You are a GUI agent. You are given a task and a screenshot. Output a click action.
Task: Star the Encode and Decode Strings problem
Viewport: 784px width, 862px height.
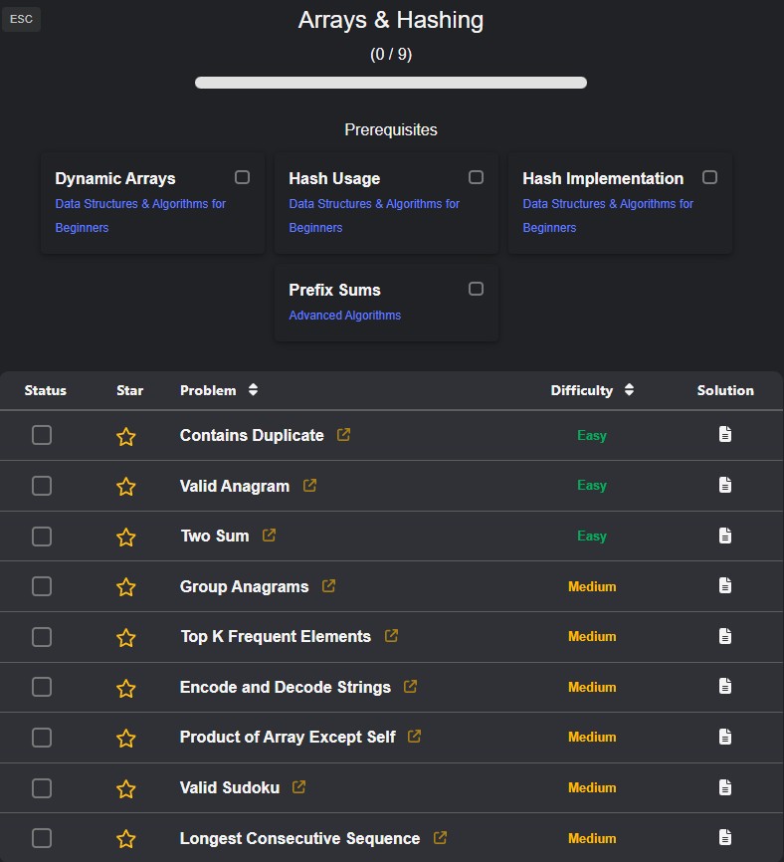(x=126, y=688)
